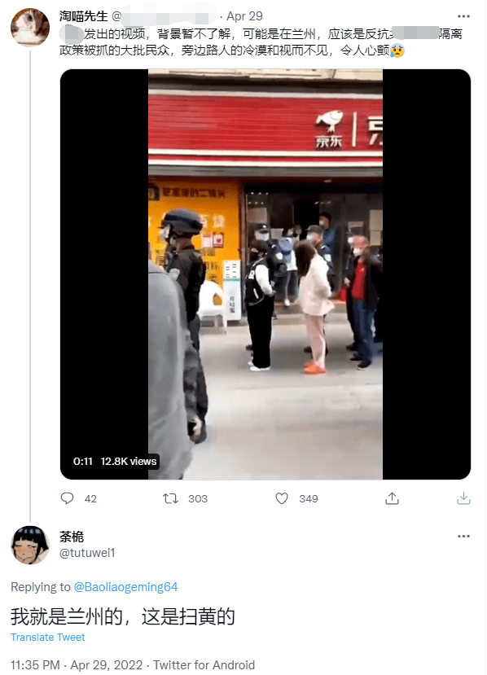Open reply icon with 42 comments
The height and width of the screenshot is (675, 487).
[x=67, y=498]
